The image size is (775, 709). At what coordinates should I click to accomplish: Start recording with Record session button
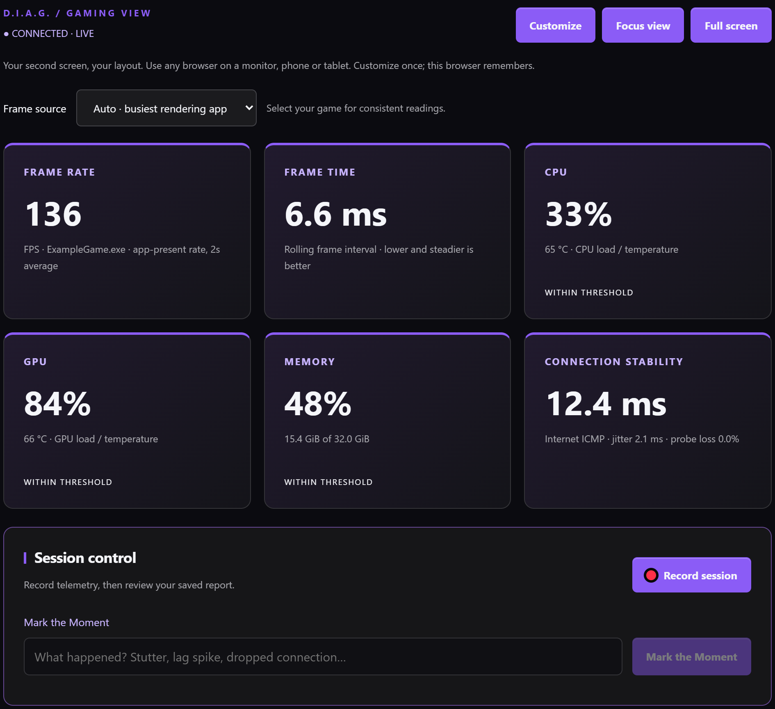coord(691,575)
